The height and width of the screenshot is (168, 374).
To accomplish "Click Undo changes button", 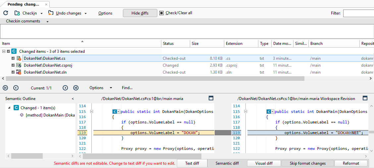I will 65,13.
